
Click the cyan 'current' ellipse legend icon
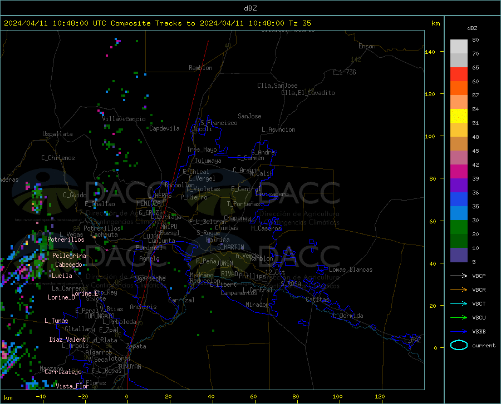459,345
